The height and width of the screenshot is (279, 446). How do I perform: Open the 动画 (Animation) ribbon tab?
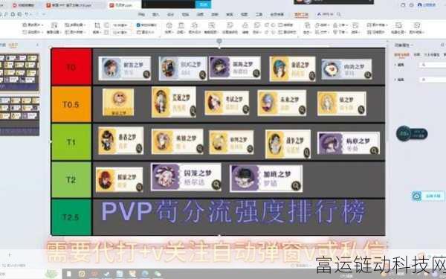point(200,14)
